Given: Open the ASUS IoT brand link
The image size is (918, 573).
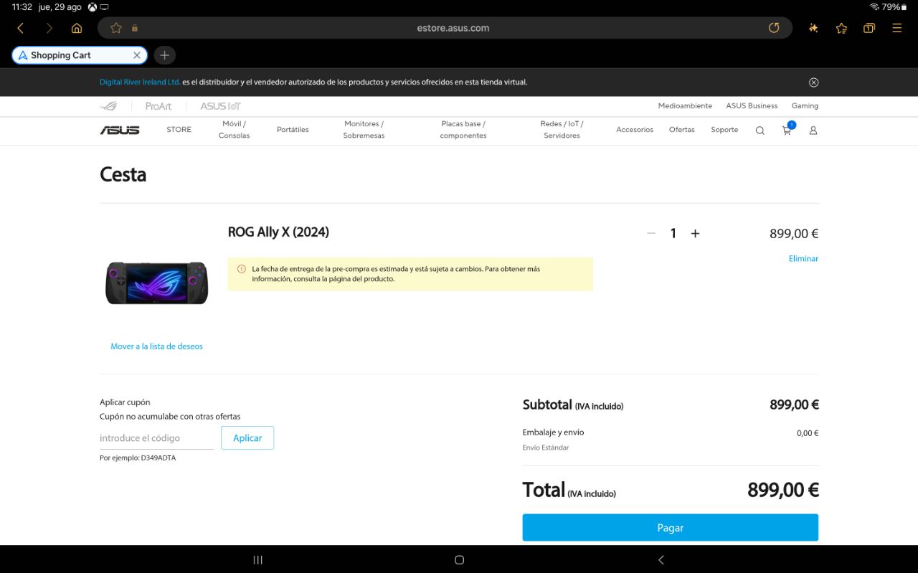Looking at the screenshot, I should tap(220, 106).
